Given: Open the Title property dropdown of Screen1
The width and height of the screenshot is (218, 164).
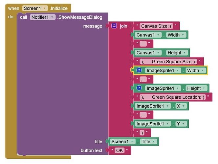Looking at the screenshot, I should (x=148, y=142).
